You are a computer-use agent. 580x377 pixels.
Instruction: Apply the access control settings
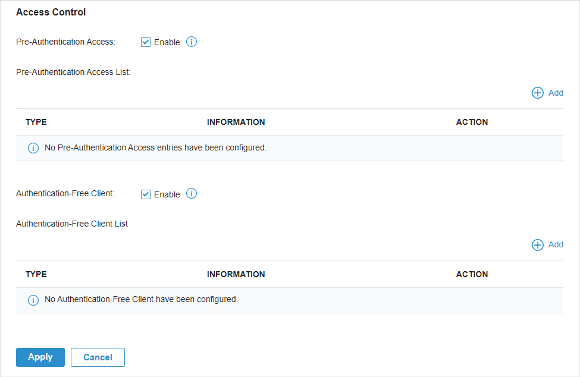click(40, 357)
